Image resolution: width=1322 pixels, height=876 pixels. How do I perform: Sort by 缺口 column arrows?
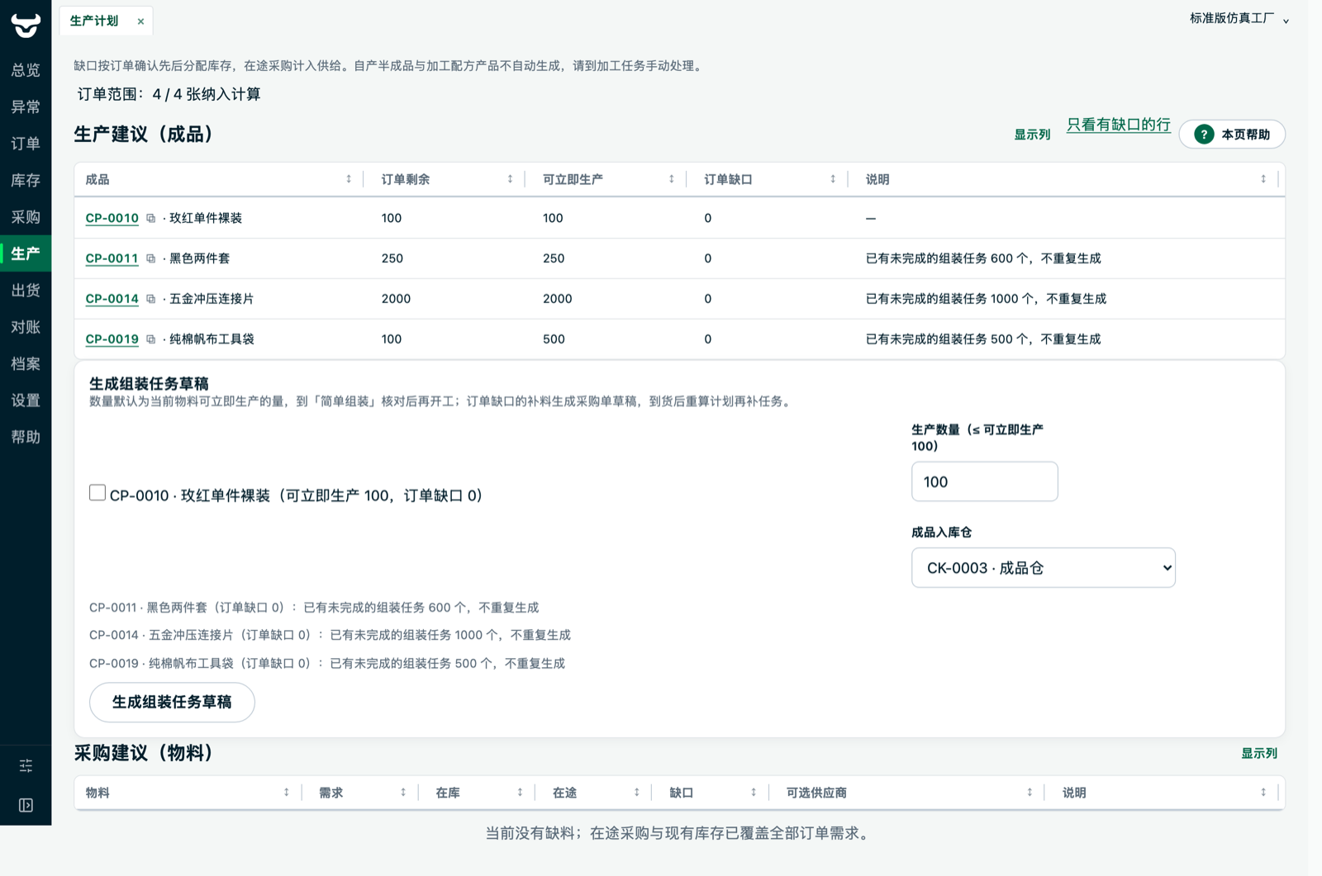tap(753, 793)
